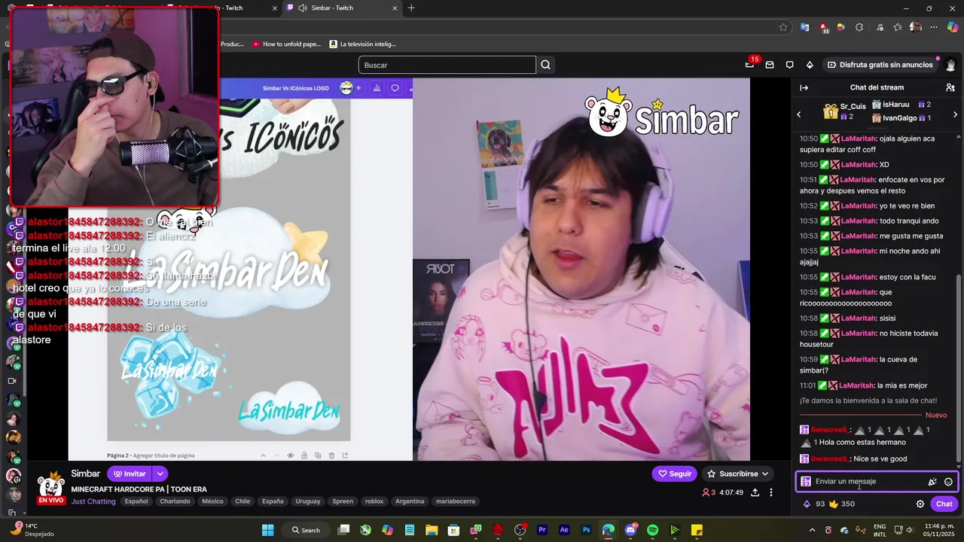964x542 pixels.
Task: Click the Windows taskbar Search box
Action: [305, 530]
